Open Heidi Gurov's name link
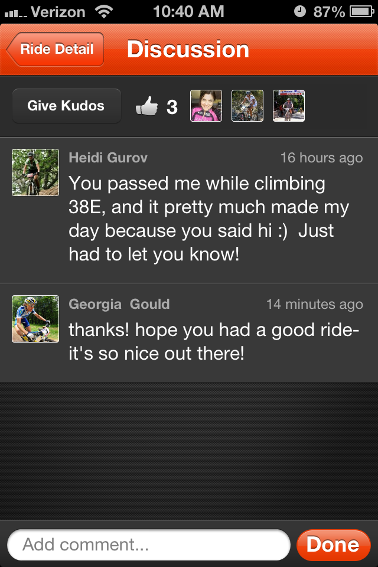378x567 pixels. 108,158
